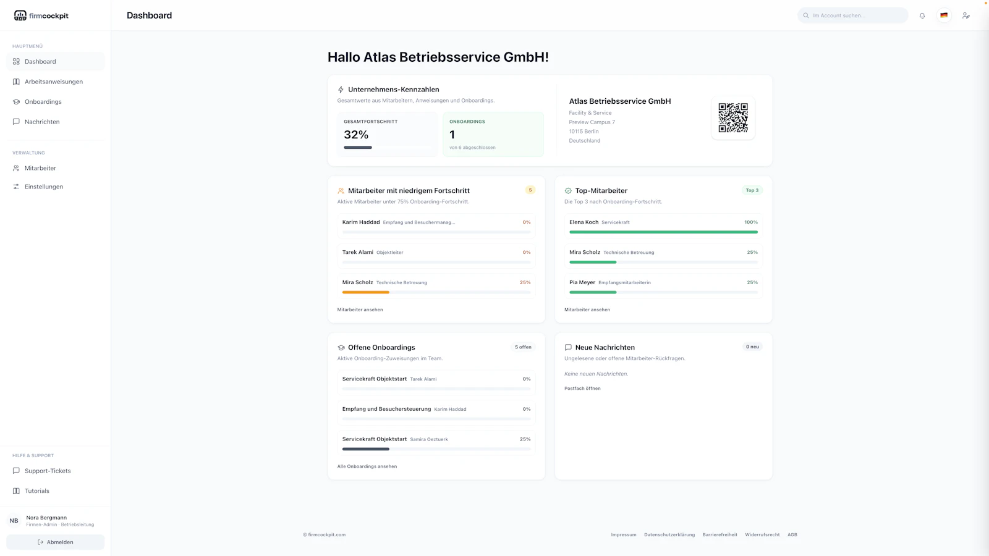The image size is (989, 556).
Task: Open Karim Haddad employee row
Action: click(436, 226)
